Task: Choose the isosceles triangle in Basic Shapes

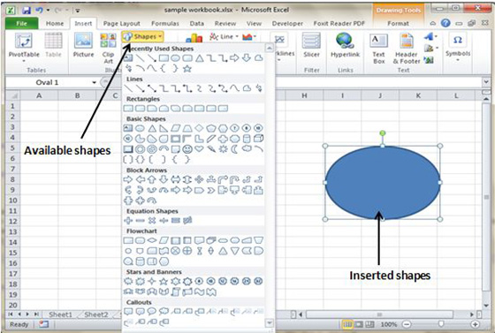Action: click(152, 128)
